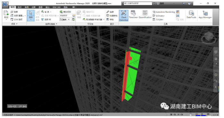Viewport: 224px width, 118px height.
Task: Open the App Manager
Action: tap(205, 14)
